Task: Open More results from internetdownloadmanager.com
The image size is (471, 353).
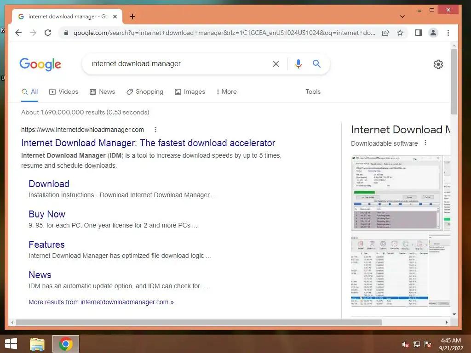Action: tap(101, 302)
